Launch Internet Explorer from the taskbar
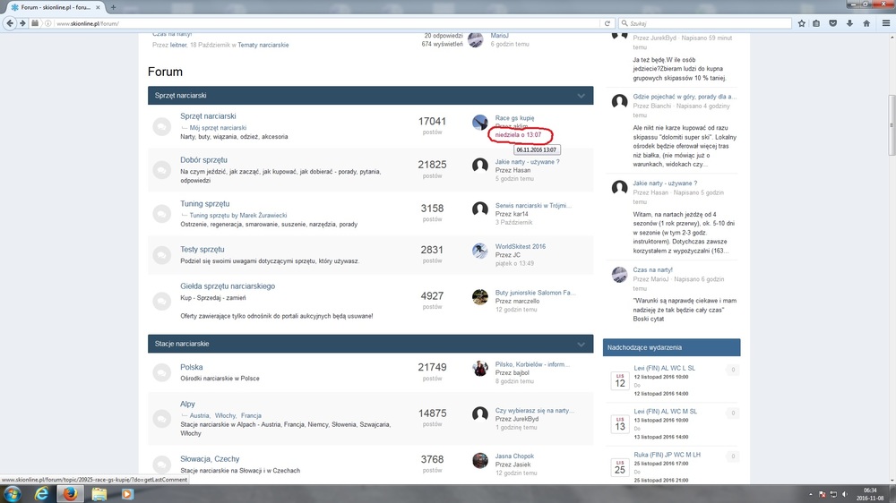This screenshot has height=503, width=896. pyautogui.click(x=42, y=494)
